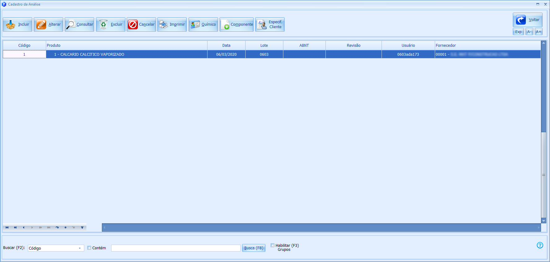The width and height of the screenshot is (550, 262).
Task: Jump to first record in navigator
Action: [x=7, y=227]
